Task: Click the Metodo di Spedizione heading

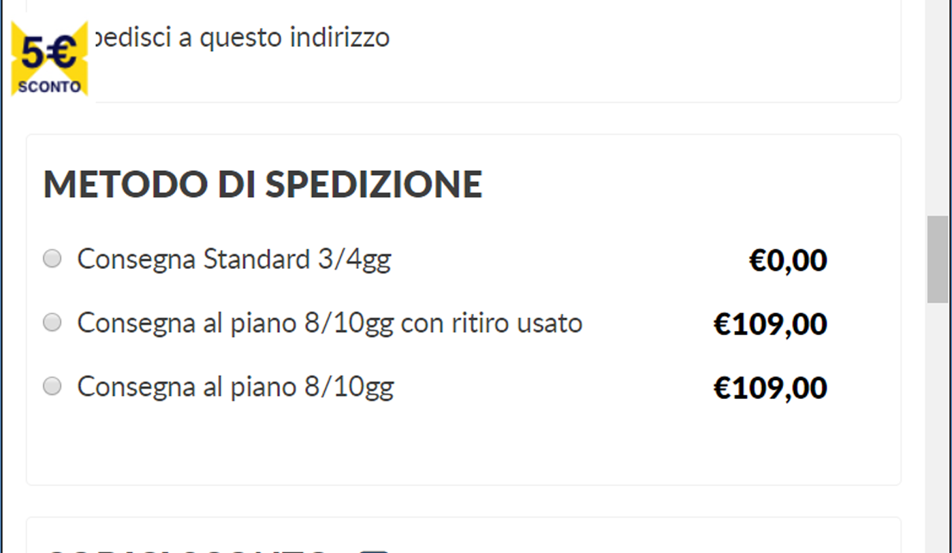Action: pyautogui.click(x=263, y=184)
